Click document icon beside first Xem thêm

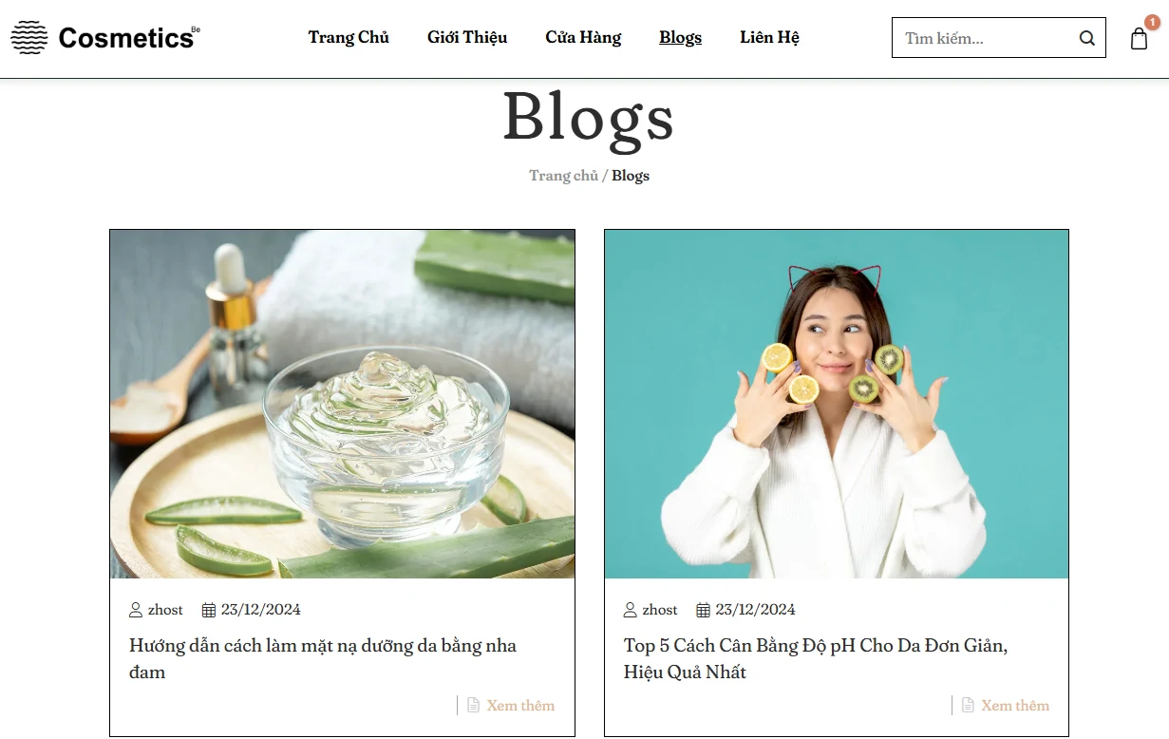(x=474, y=705)
